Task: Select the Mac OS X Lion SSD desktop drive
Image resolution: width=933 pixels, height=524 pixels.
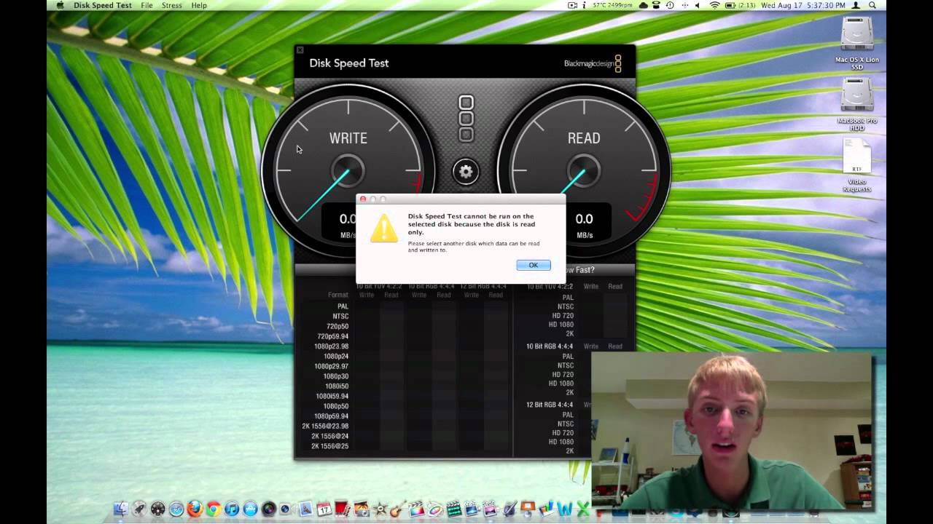Action: pos(856,44)
